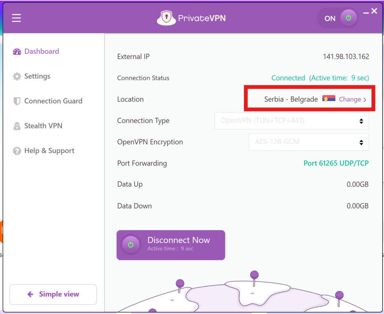Click the chevron next to Change
The width and height of the screenshot is (384, 314).
(364, 100)
